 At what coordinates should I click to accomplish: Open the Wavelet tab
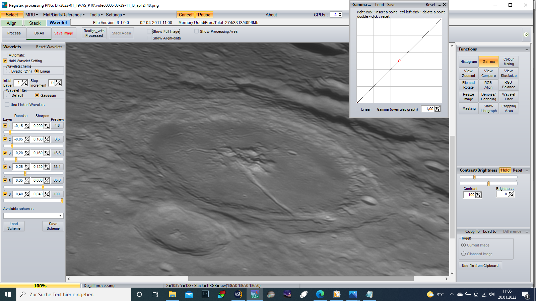point(58,22)
